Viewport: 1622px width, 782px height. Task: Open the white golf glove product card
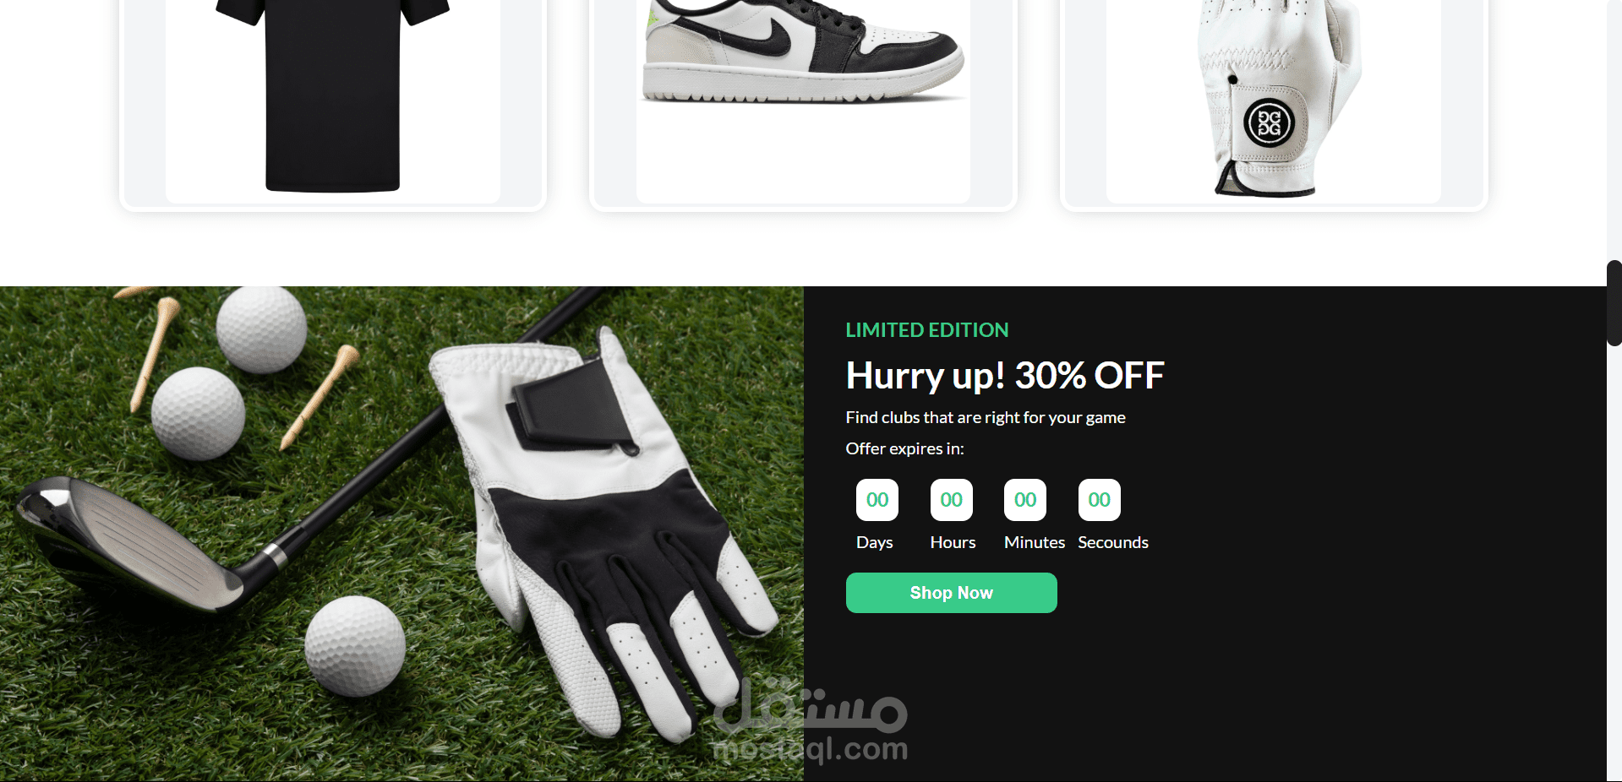1273,103
